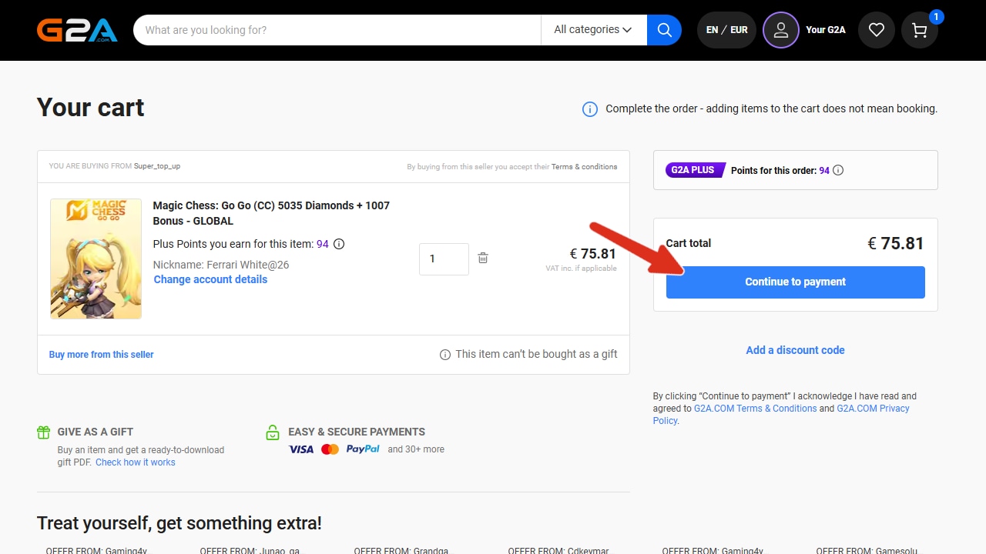The height and width of the screenshot is (554, 986).
Task: Click the G2A PLUS badge
Action: [693, 170]
